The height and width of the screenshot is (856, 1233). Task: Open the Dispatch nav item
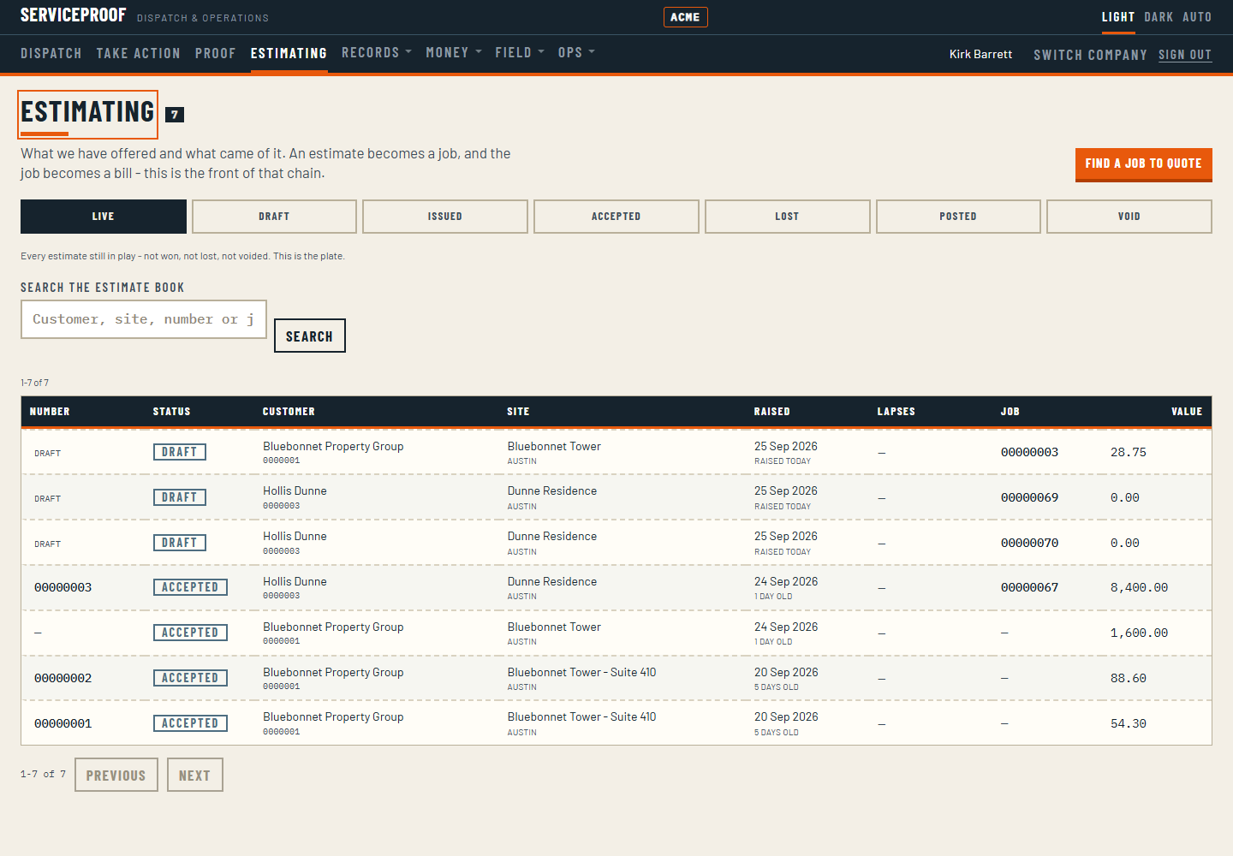pyautogui.click(x=51, y=53)
